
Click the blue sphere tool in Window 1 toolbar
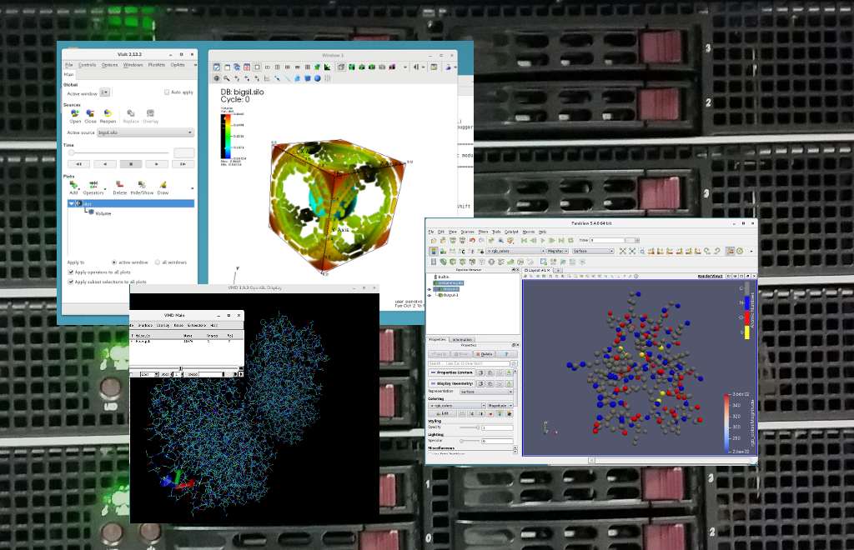(318, 78)
